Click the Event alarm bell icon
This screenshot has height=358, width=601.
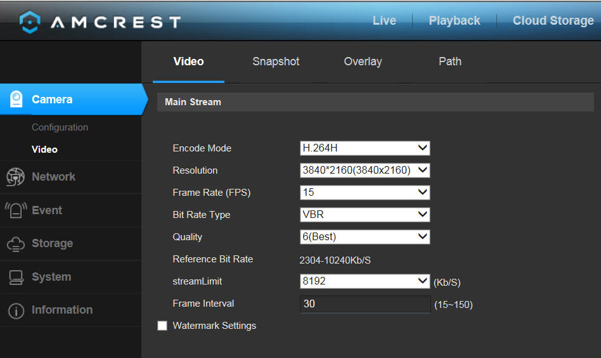[16, 210]
